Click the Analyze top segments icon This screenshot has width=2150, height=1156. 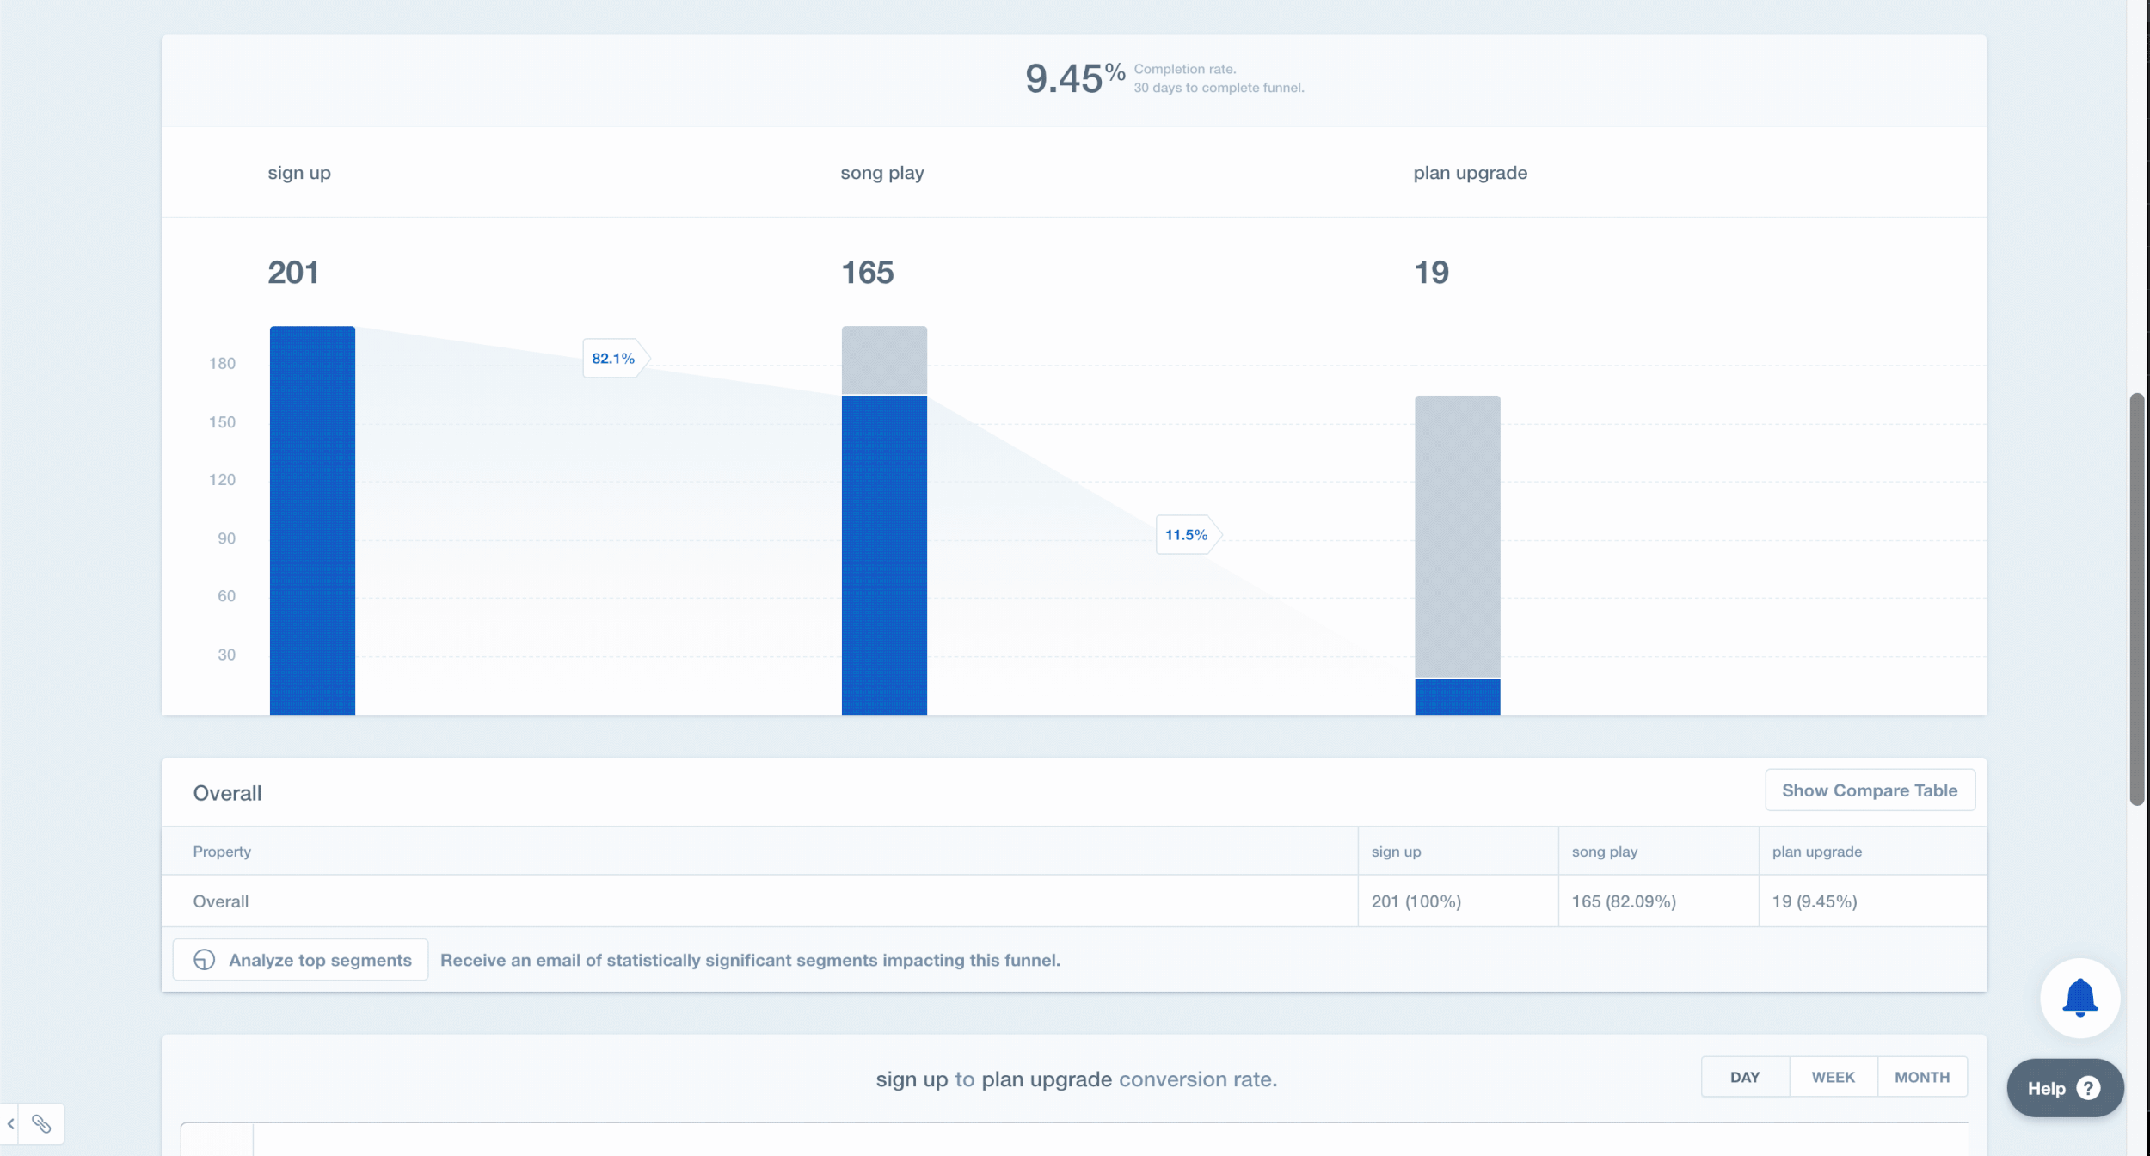pyautogui.click(x=205, y=960)
